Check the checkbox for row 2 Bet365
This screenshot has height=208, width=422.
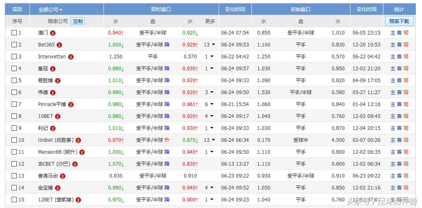[x=14, y=45]
